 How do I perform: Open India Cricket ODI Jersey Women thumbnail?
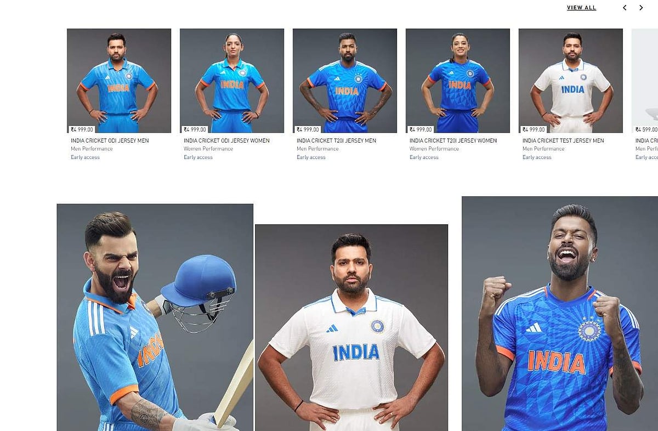[232, 81]
